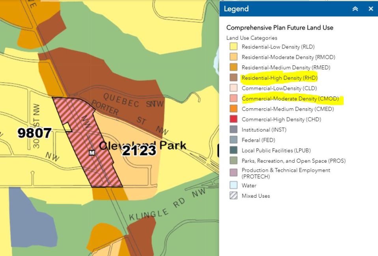The width and height of the screenshot is (378, 256).
Task: Collapse the Legend panel with double chevron
Action: (x=355, y=9)
